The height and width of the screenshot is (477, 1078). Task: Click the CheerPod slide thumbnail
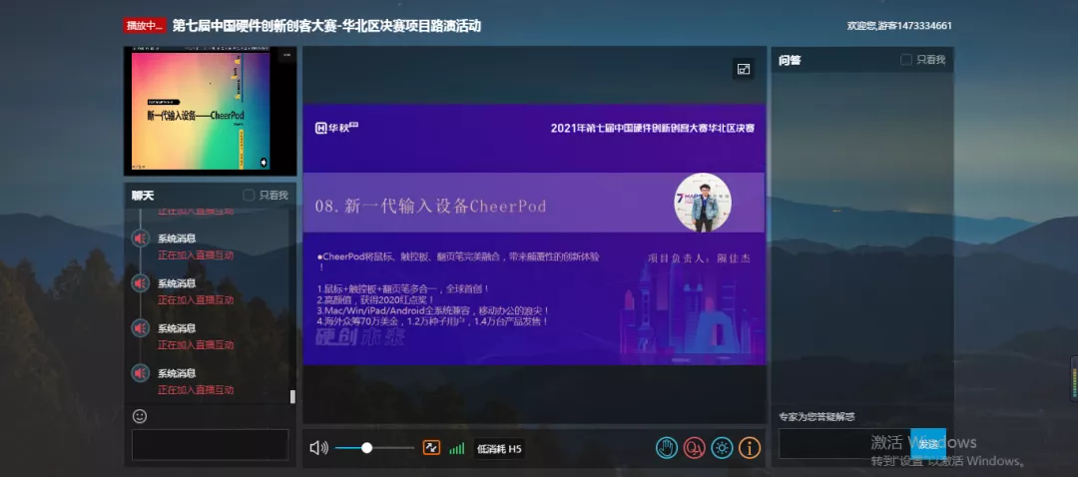click(211, 112)
